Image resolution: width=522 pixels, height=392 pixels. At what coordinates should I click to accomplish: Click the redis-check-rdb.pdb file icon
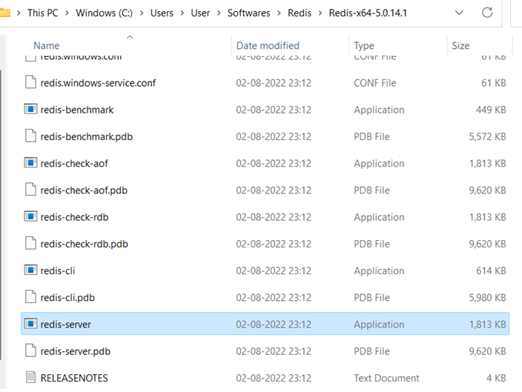click(x=30, y=243)
